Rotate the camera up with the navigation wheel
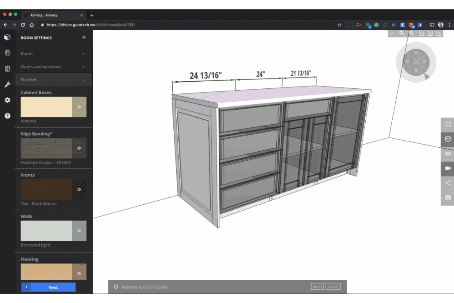 pyautogui.click(x=416, y=53)
